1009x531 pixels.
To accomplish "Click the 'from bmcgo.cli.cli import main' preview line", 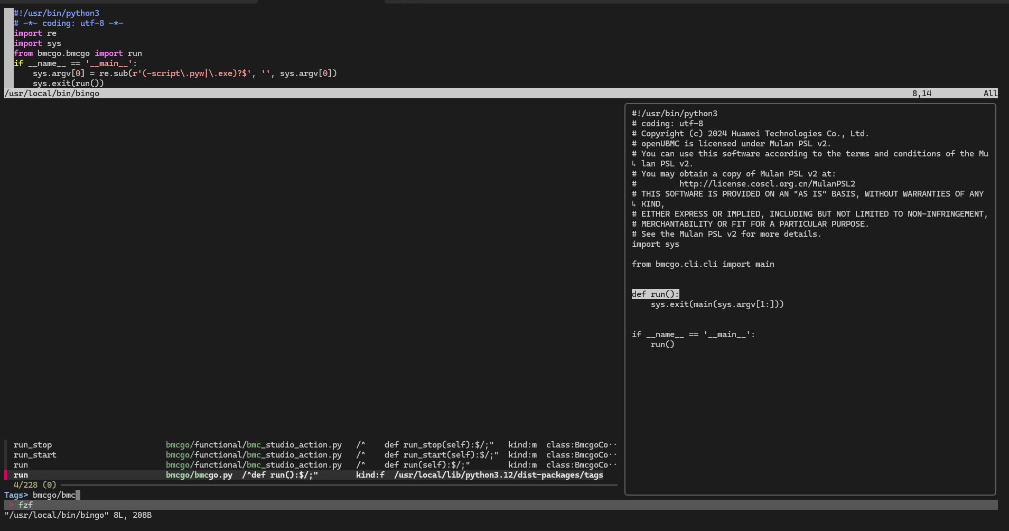I will click(x=703, y=264).
